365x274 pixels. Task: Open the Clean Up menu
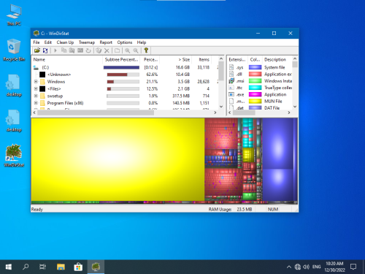point(65,42)
